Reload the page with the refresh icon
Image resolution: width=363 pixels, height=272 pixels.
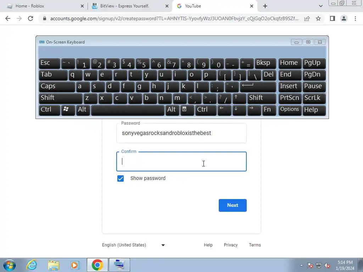[30, 18]
